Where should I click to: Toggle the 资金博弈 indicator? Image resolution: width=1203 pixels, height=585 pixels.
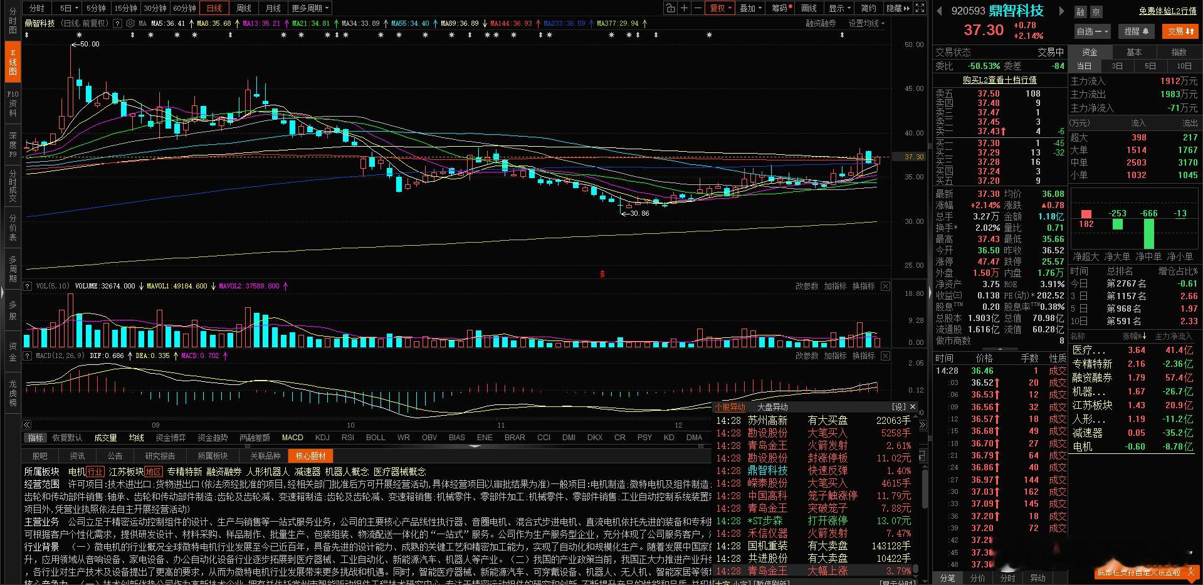pyautogui.click(x=171, y=438)
